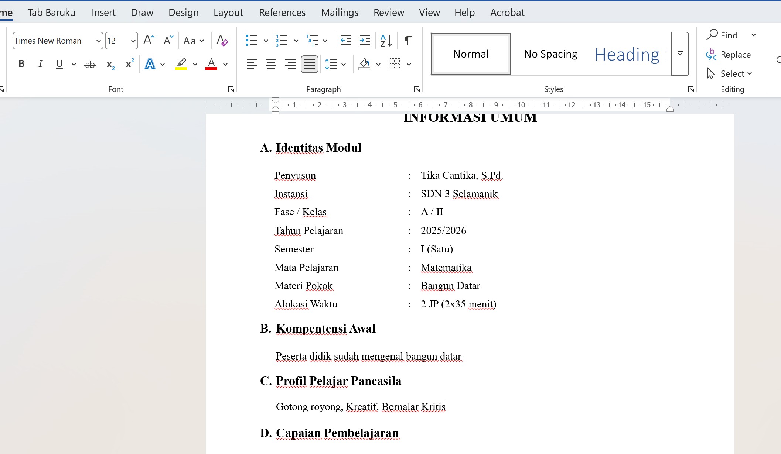Image resolution: width=781 pixels, height=454 pixels.
Task: Toggle right text alignment
Action: pyautogui.click(x=290, y=63)
